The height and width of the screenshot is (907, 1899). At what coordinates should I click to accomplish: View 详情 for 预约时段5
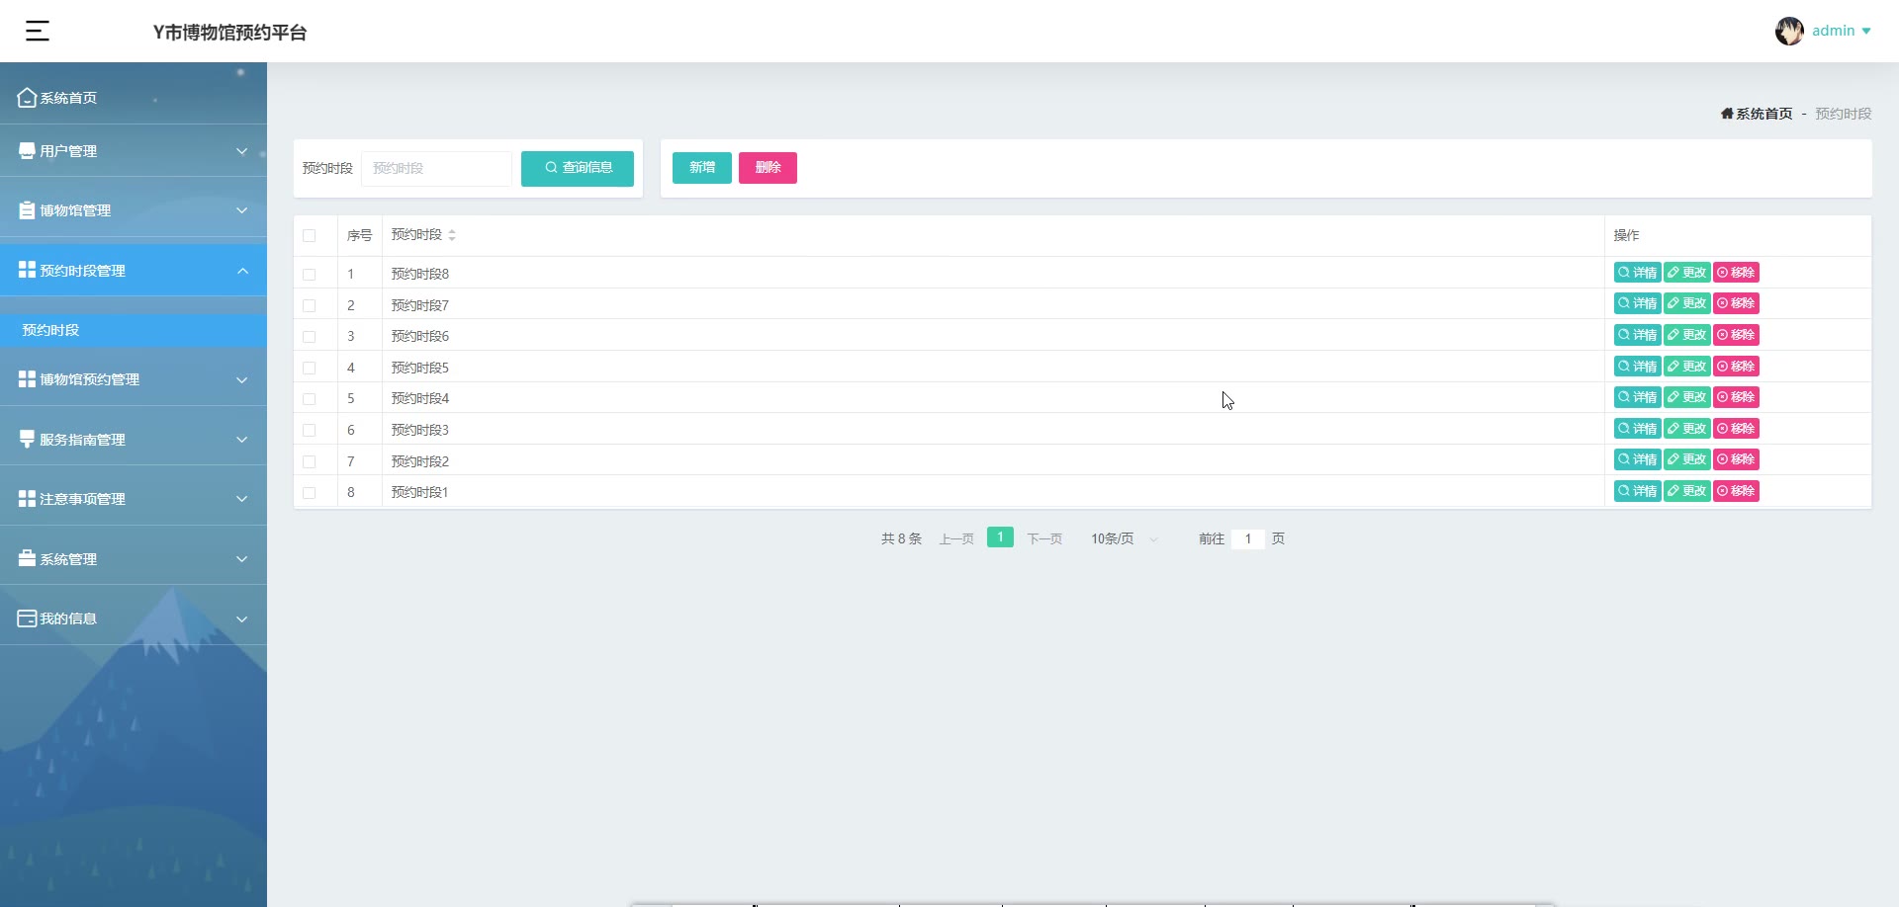coord(1637,367)
